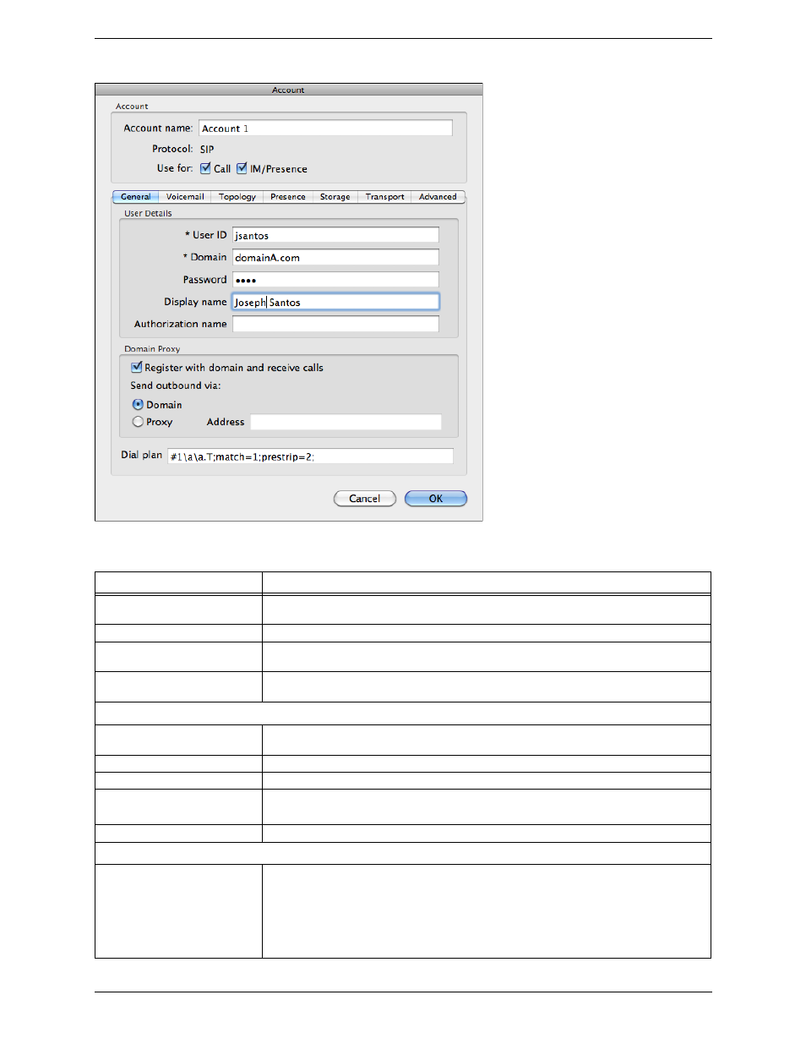The width and height of the screenshot is (806, 1044).
Task: Open the Storage tab
Action: tap(335, 197)
